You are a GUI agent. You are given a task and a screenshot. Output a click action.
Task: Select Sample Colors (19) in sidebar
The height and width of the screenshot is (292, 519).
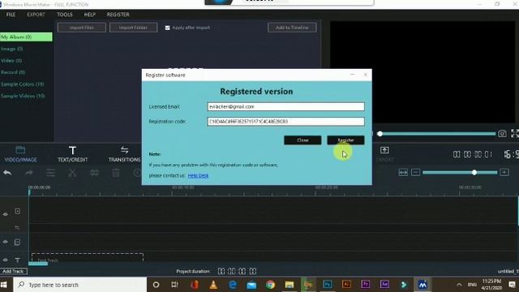click(x=23, y=84)
